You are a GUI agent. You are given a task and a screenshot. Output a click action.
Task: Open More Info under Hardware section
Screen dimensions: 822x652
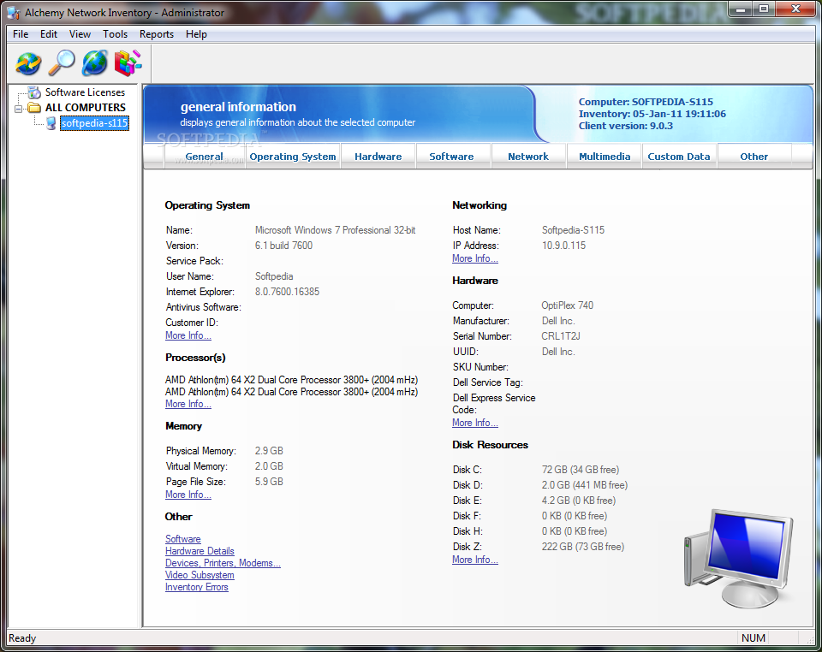click(475, 424)
